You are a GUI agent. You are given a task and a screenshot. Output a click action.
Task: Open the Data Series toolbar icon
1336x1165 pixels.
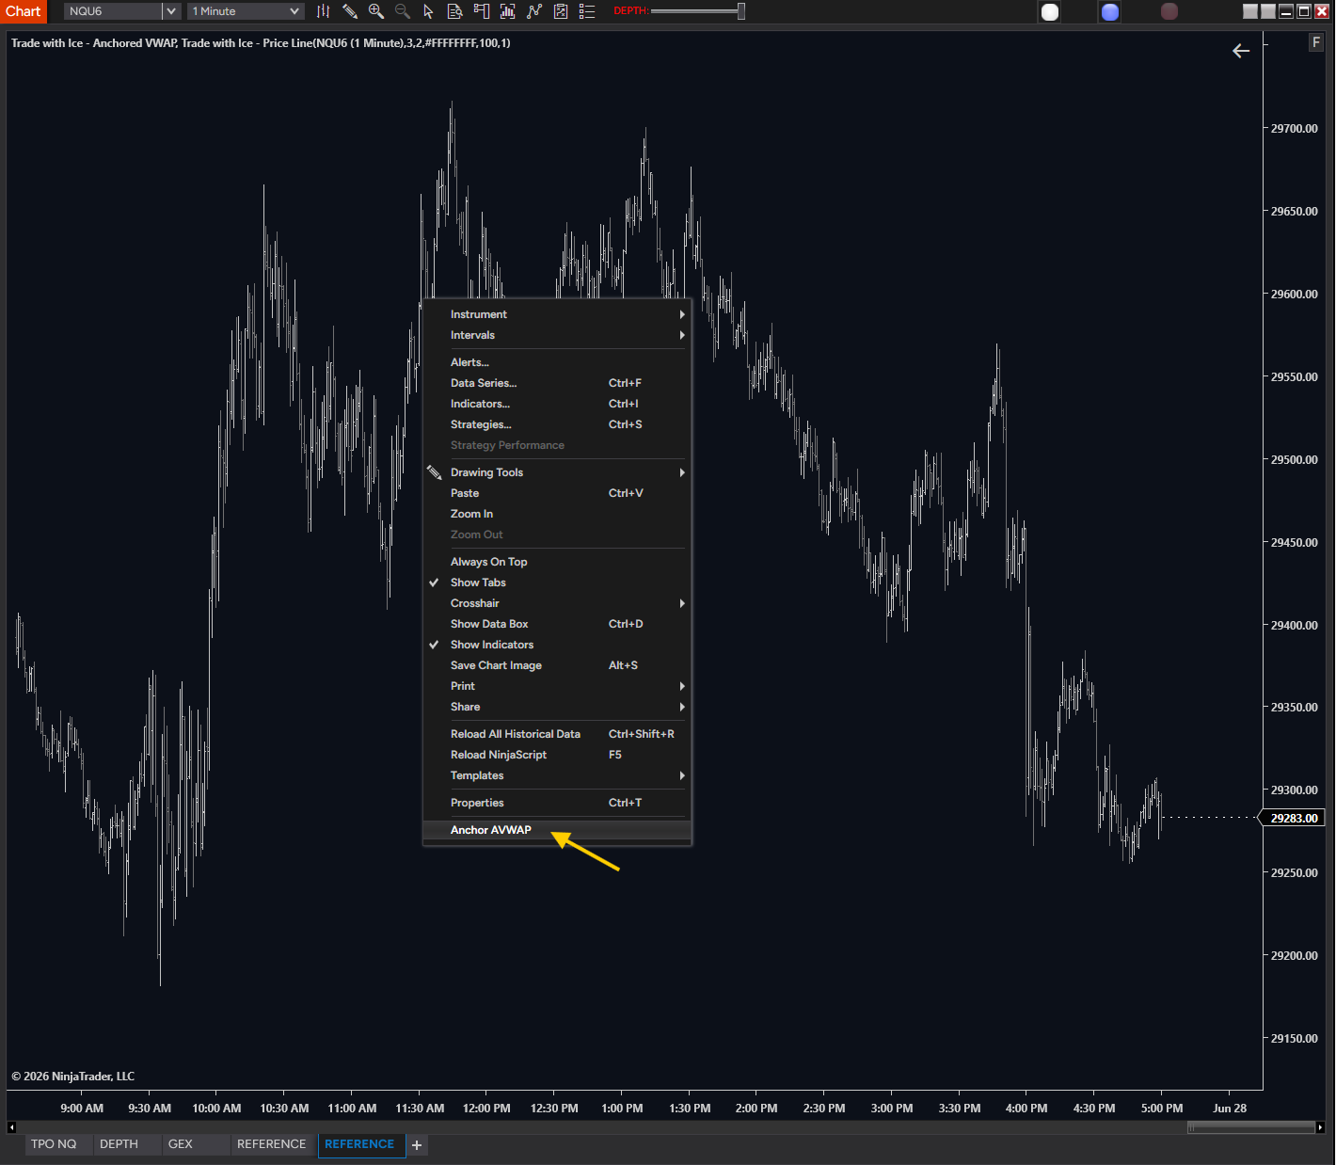pos(508,11)
